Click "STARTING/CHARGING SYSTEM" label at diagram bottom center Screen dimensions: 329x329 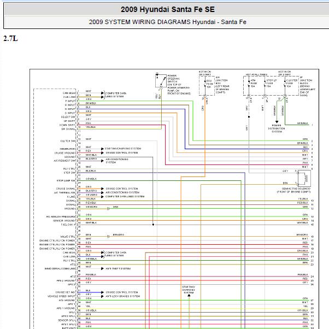(189, 290)
